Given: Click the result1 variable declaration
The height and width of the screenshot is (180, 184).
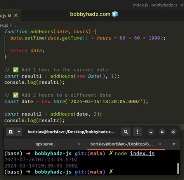Looking at the screenshot, I should [x=31, y=76].
